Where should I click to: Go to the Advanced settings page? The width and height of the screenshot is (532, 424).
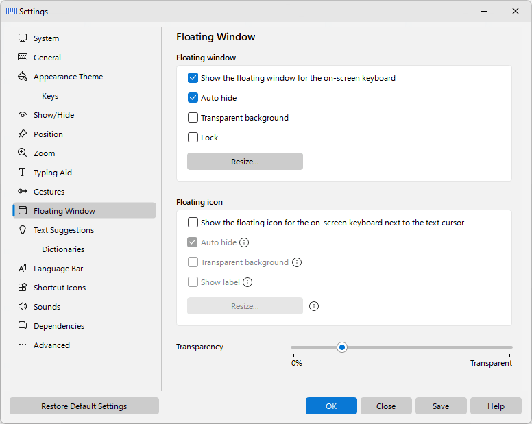tap(84, 345)
